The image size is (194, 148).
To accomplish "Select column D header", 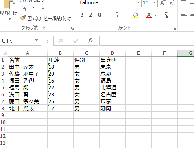I will (x=113, y=53).
